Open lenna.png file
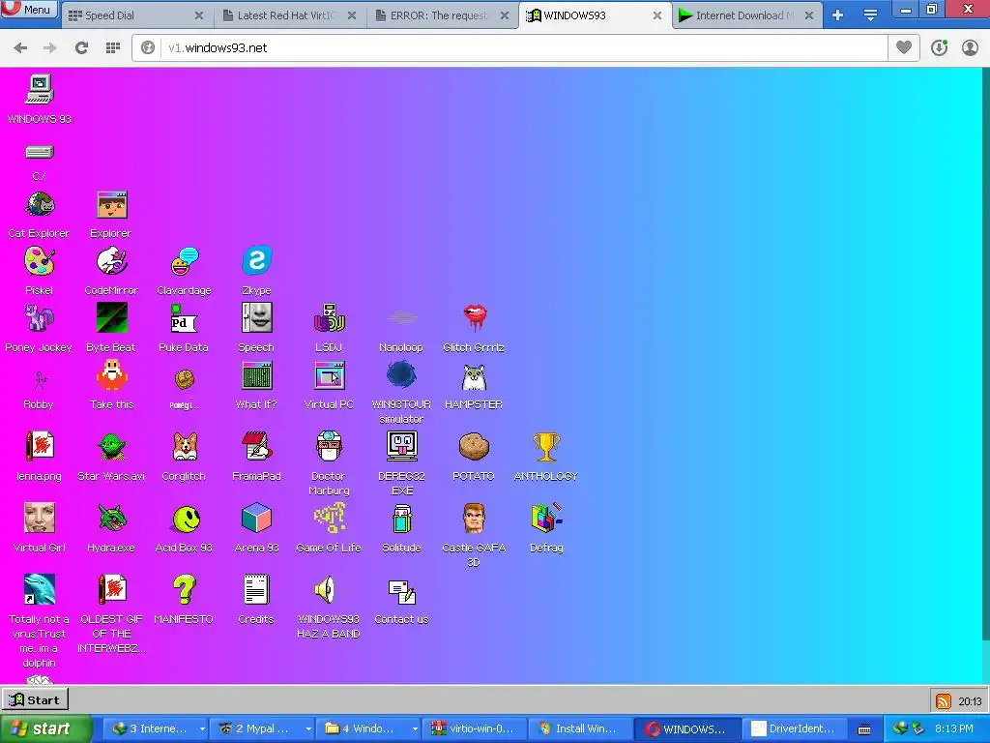Viewport: 990px width, 743px height. pyautogui.click(x=39, y=446)
